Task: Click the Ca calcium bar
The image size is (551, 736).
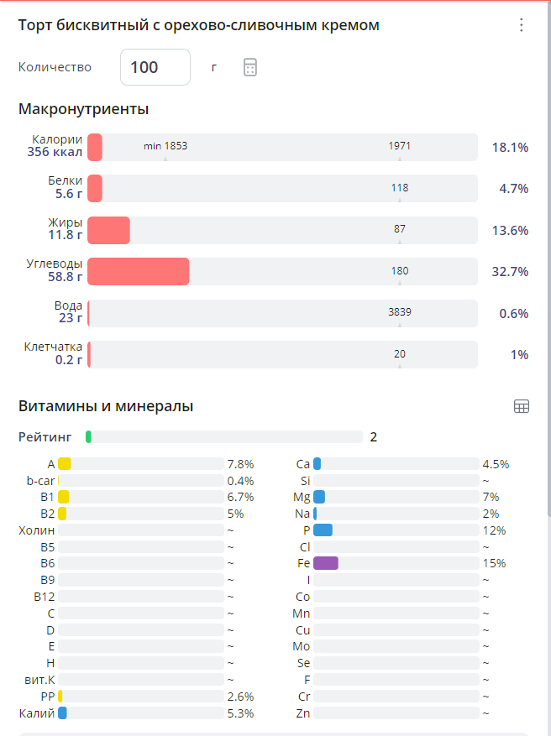Action: pyautogui.click(x=395, y=463)
